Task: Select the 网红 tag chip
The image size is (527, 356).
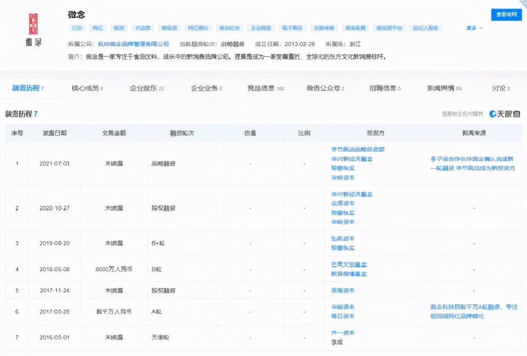Action: (98, 28)
